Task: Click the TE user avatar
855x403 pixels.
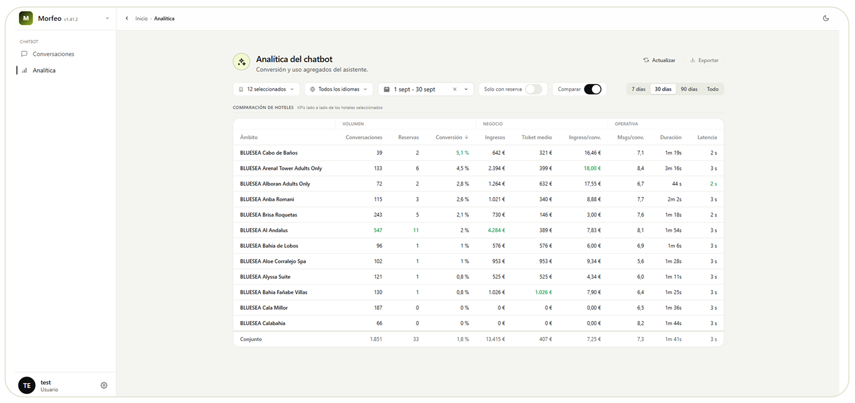Action: pyautogui.click(x=27, y=385)
